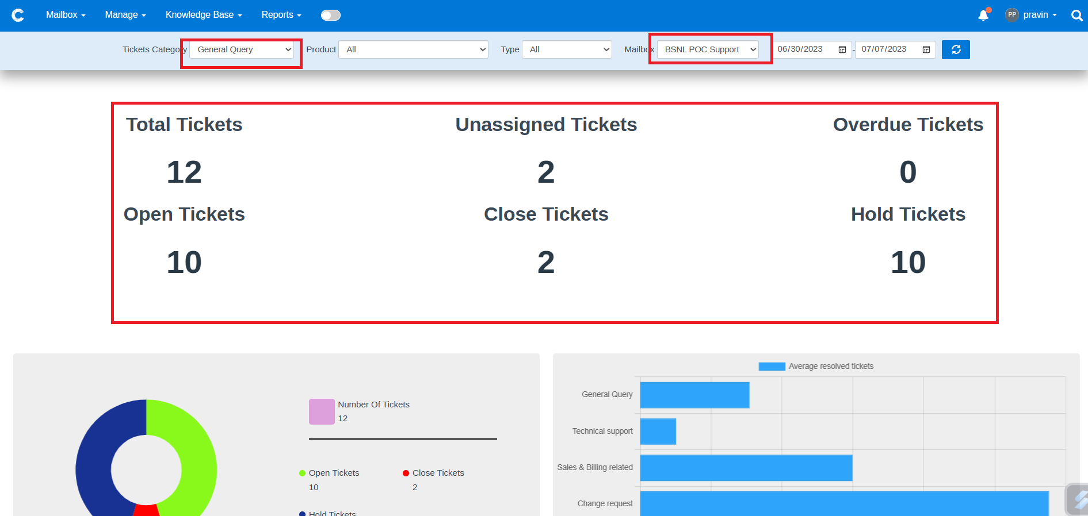This screenshot has height=516, width=1088.
Task: Open the Mailbox filter dropdown
Action: [708, 49]
